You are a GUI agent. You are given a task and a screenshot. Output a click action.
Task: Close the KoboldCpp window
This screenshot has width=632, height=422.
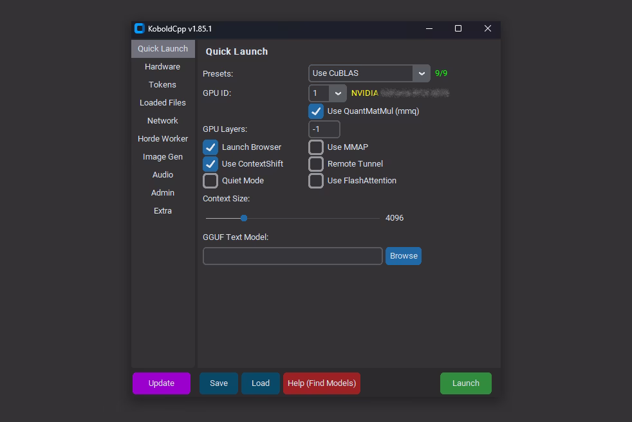pos(488,28)
